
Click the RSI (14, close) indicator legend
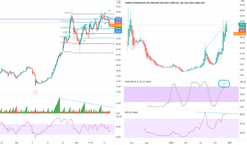click(x=131, y=112)
